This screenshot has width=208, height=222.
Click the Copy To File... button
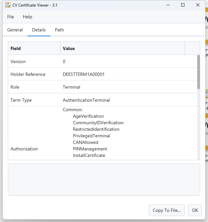[167, 210]
